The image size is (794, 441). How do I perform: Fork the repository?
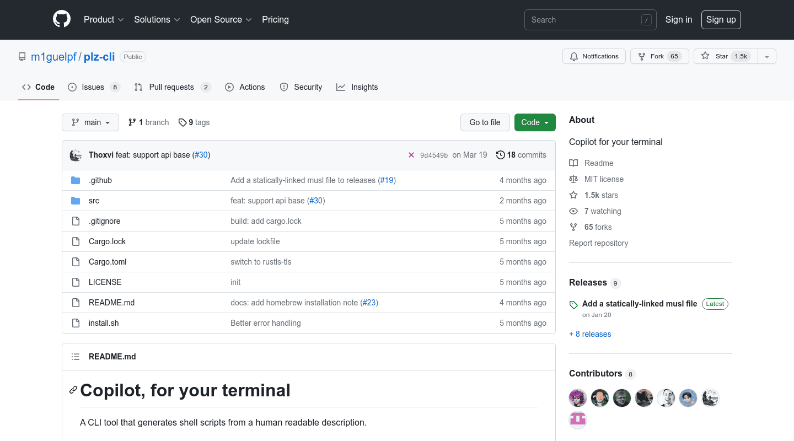pos(659,56)
